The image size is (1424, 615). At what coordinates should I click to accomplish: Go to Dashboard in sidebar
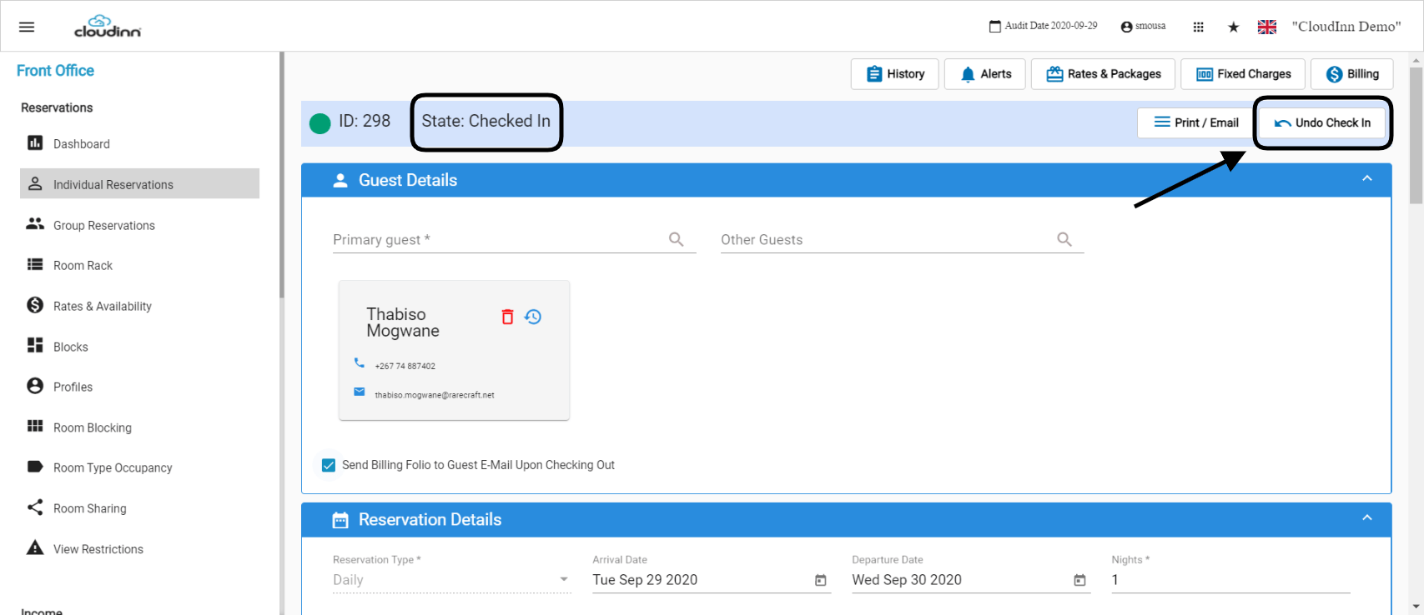[139, 143]
